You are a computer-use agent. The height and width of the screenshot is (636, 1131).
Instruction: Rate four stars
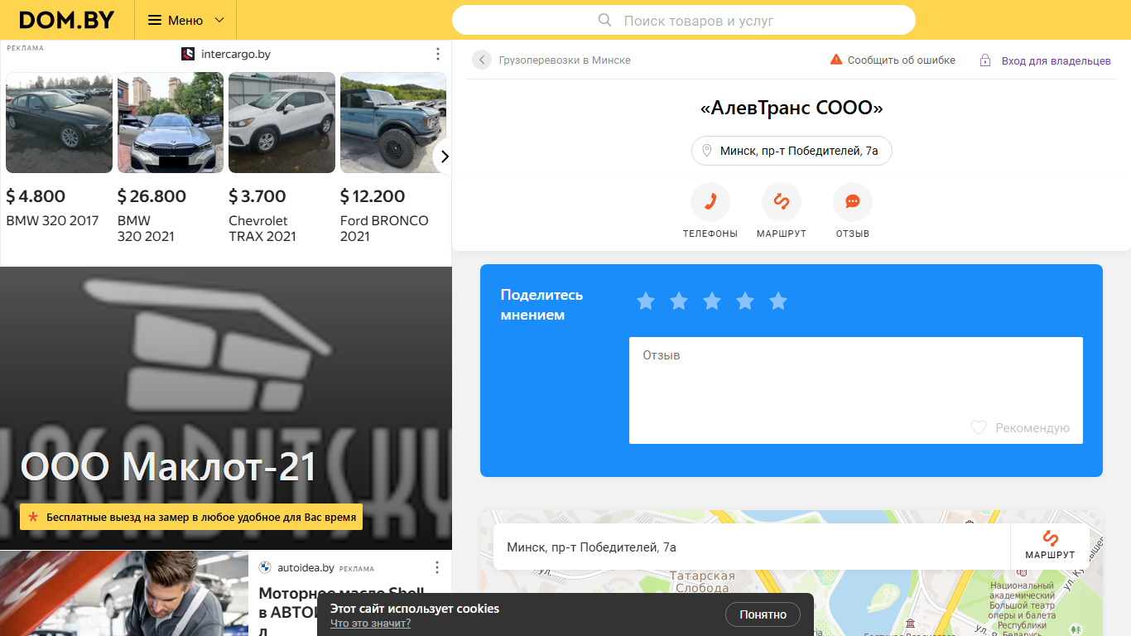tap(745, 301)
